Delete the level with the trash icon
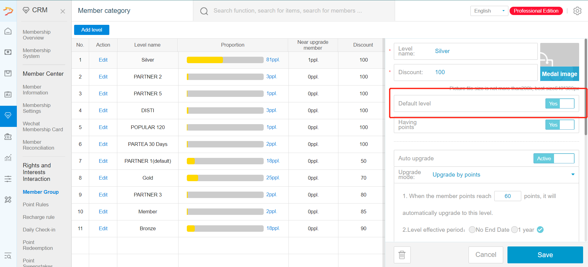 pos(402,255)
